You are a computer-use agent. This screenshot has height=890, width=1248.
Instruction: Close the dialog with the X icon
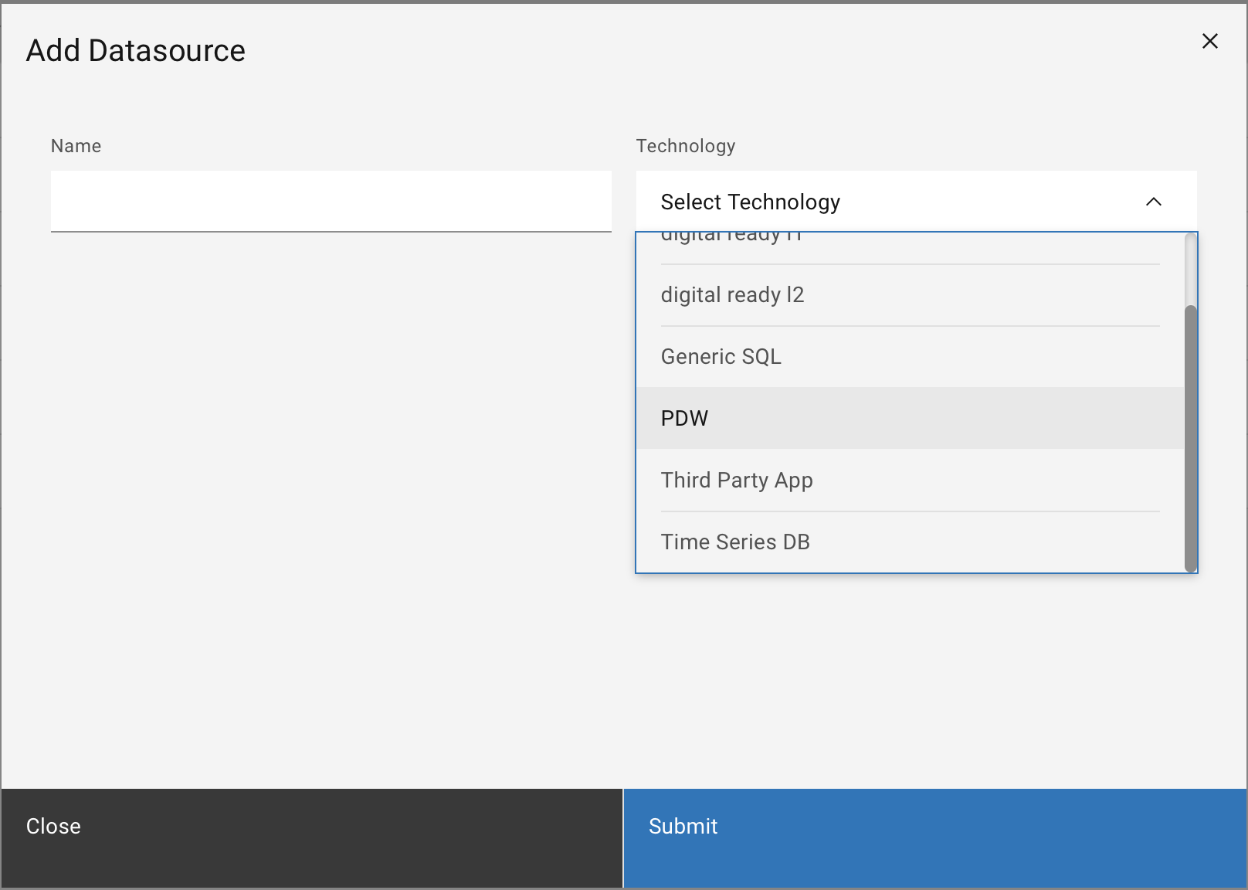(1209, 41)
